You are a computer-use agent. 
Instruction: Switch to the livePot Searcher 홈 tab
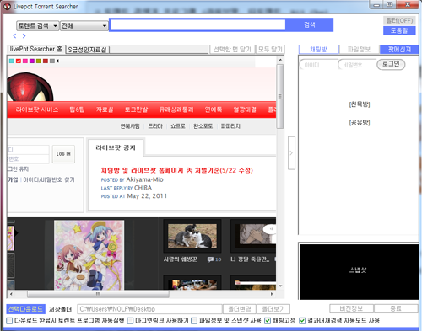35,49
